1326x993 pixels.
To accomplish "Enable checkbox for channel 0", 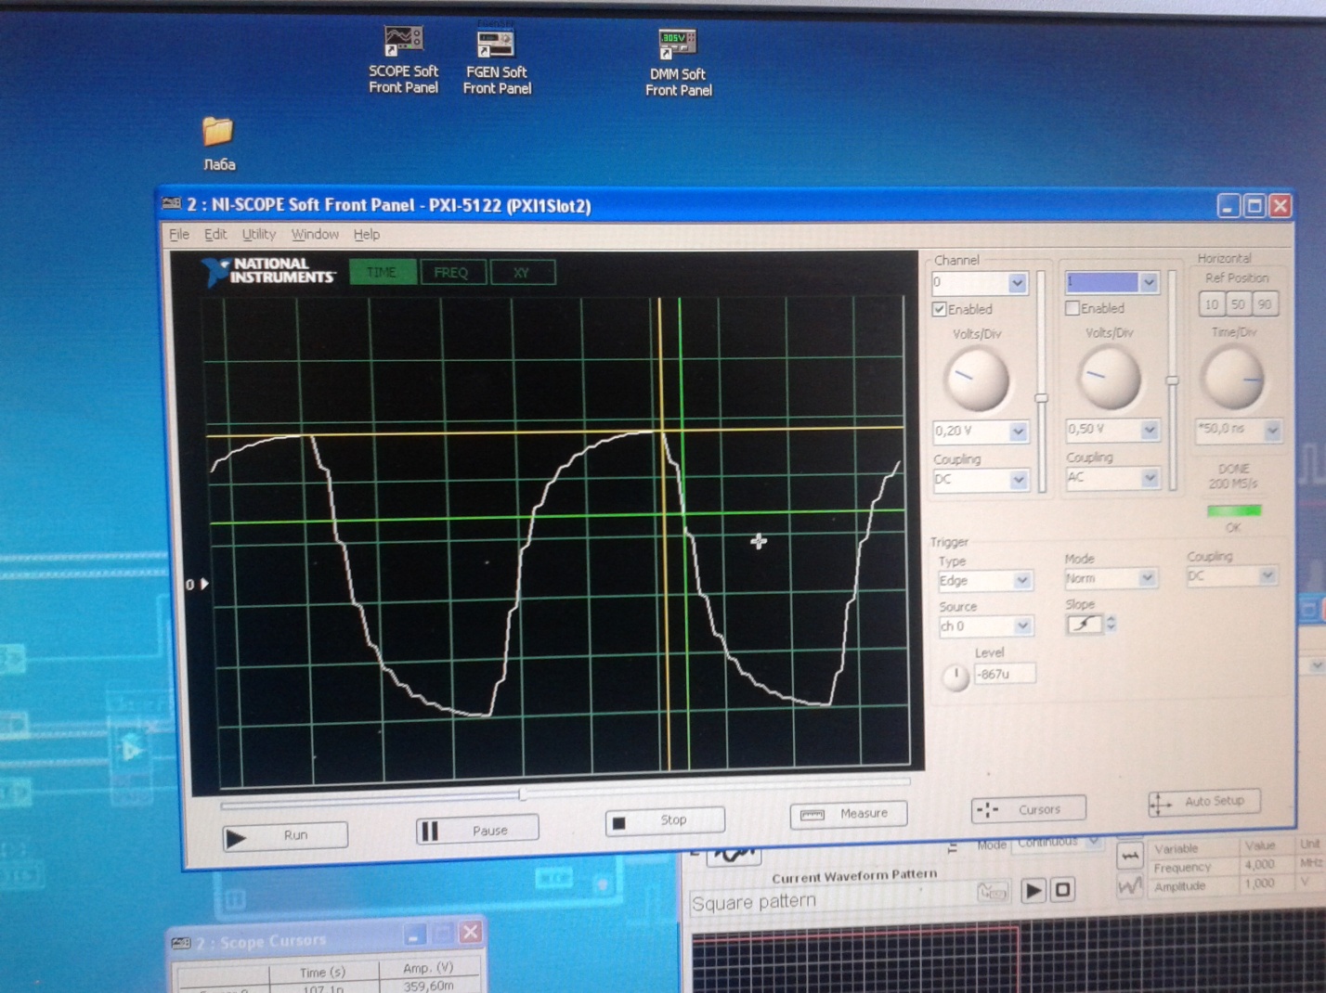I will click(x=939, y=309).
